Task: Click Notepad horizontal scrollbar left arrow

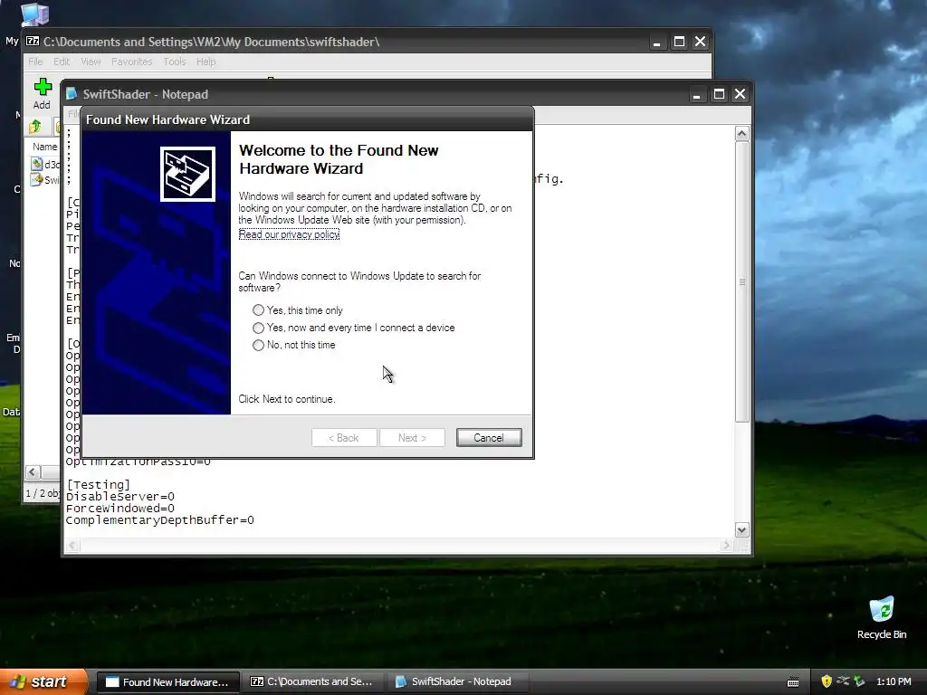Action: pyautogui.click(x=72, y=546)
